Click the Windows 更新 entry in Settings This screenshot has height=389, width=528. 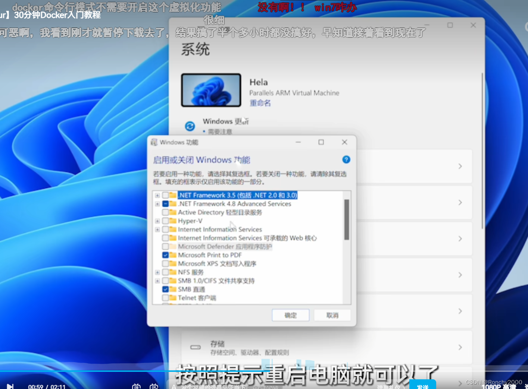[x=226, y=121]
